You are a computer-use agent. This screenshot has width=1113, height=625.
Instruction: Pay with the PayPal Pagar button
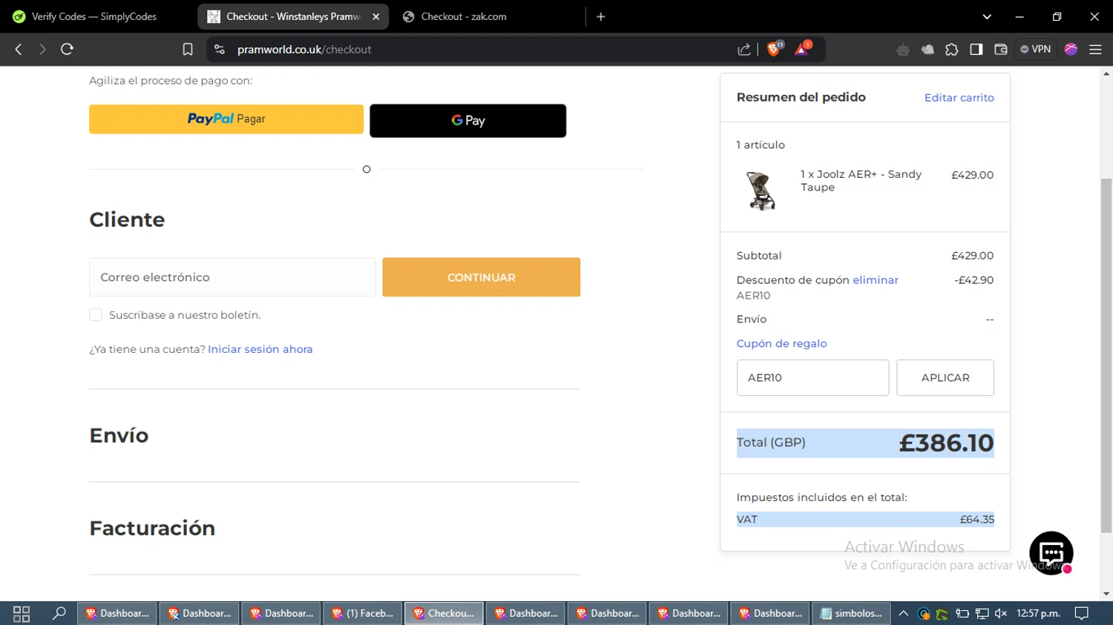(226, 119)
